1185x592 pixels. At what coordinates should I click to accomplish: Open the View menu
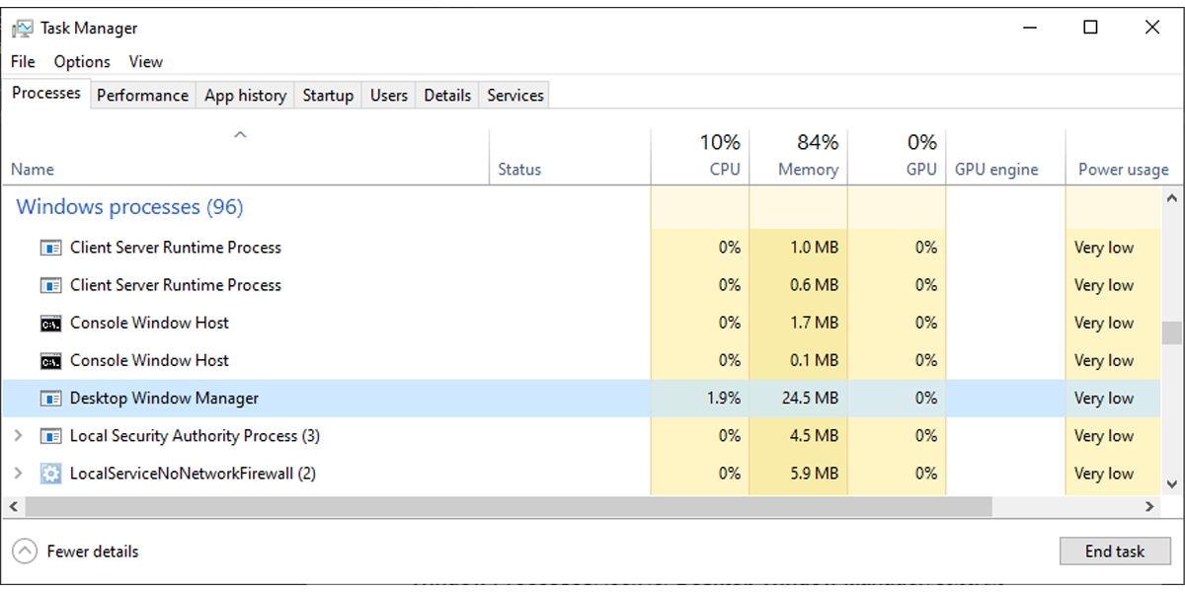click(x=145, y=61)
